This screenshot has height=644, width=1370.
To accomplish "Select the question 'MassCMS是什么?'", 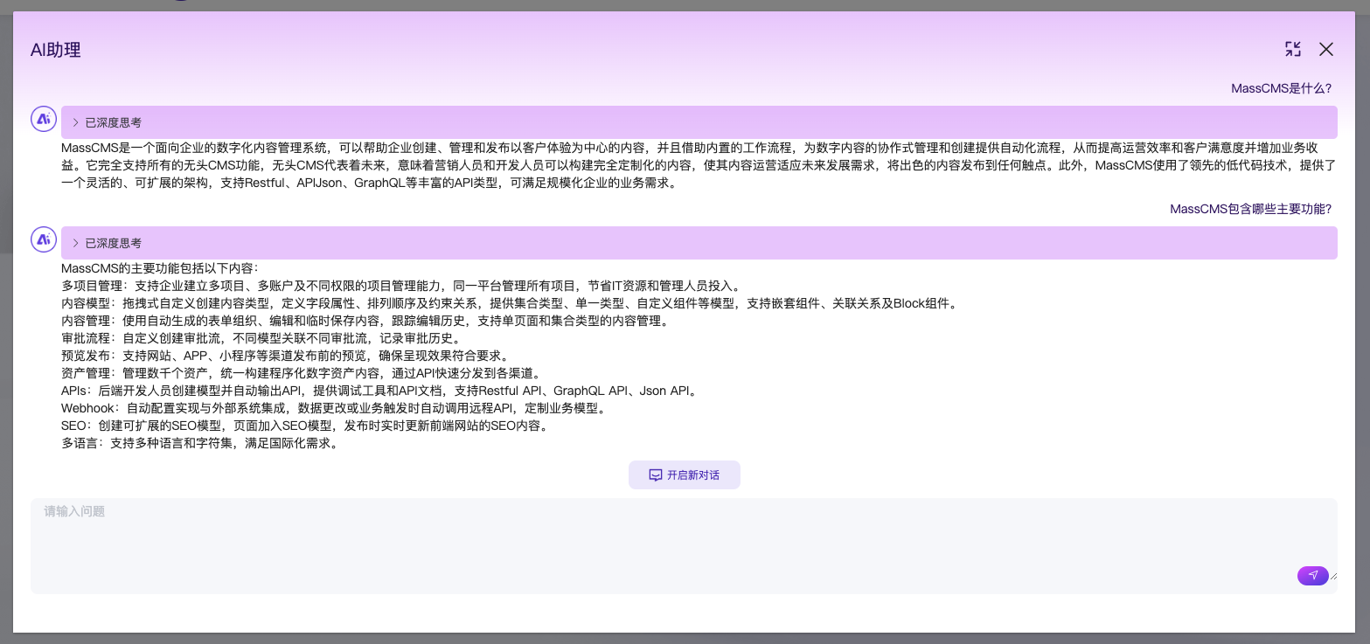I will click(x=1281, y=88).
